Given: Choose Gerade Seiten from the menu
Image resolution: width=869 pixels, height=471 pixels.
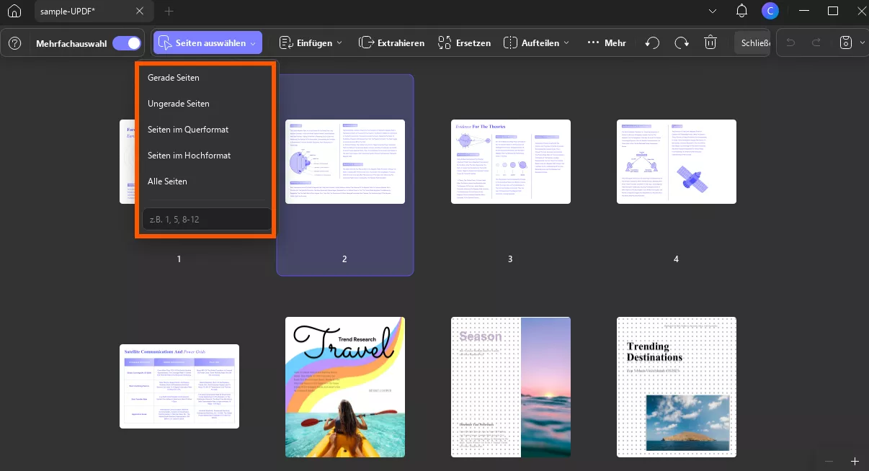Looking at the screenshot, I should 174,78.
